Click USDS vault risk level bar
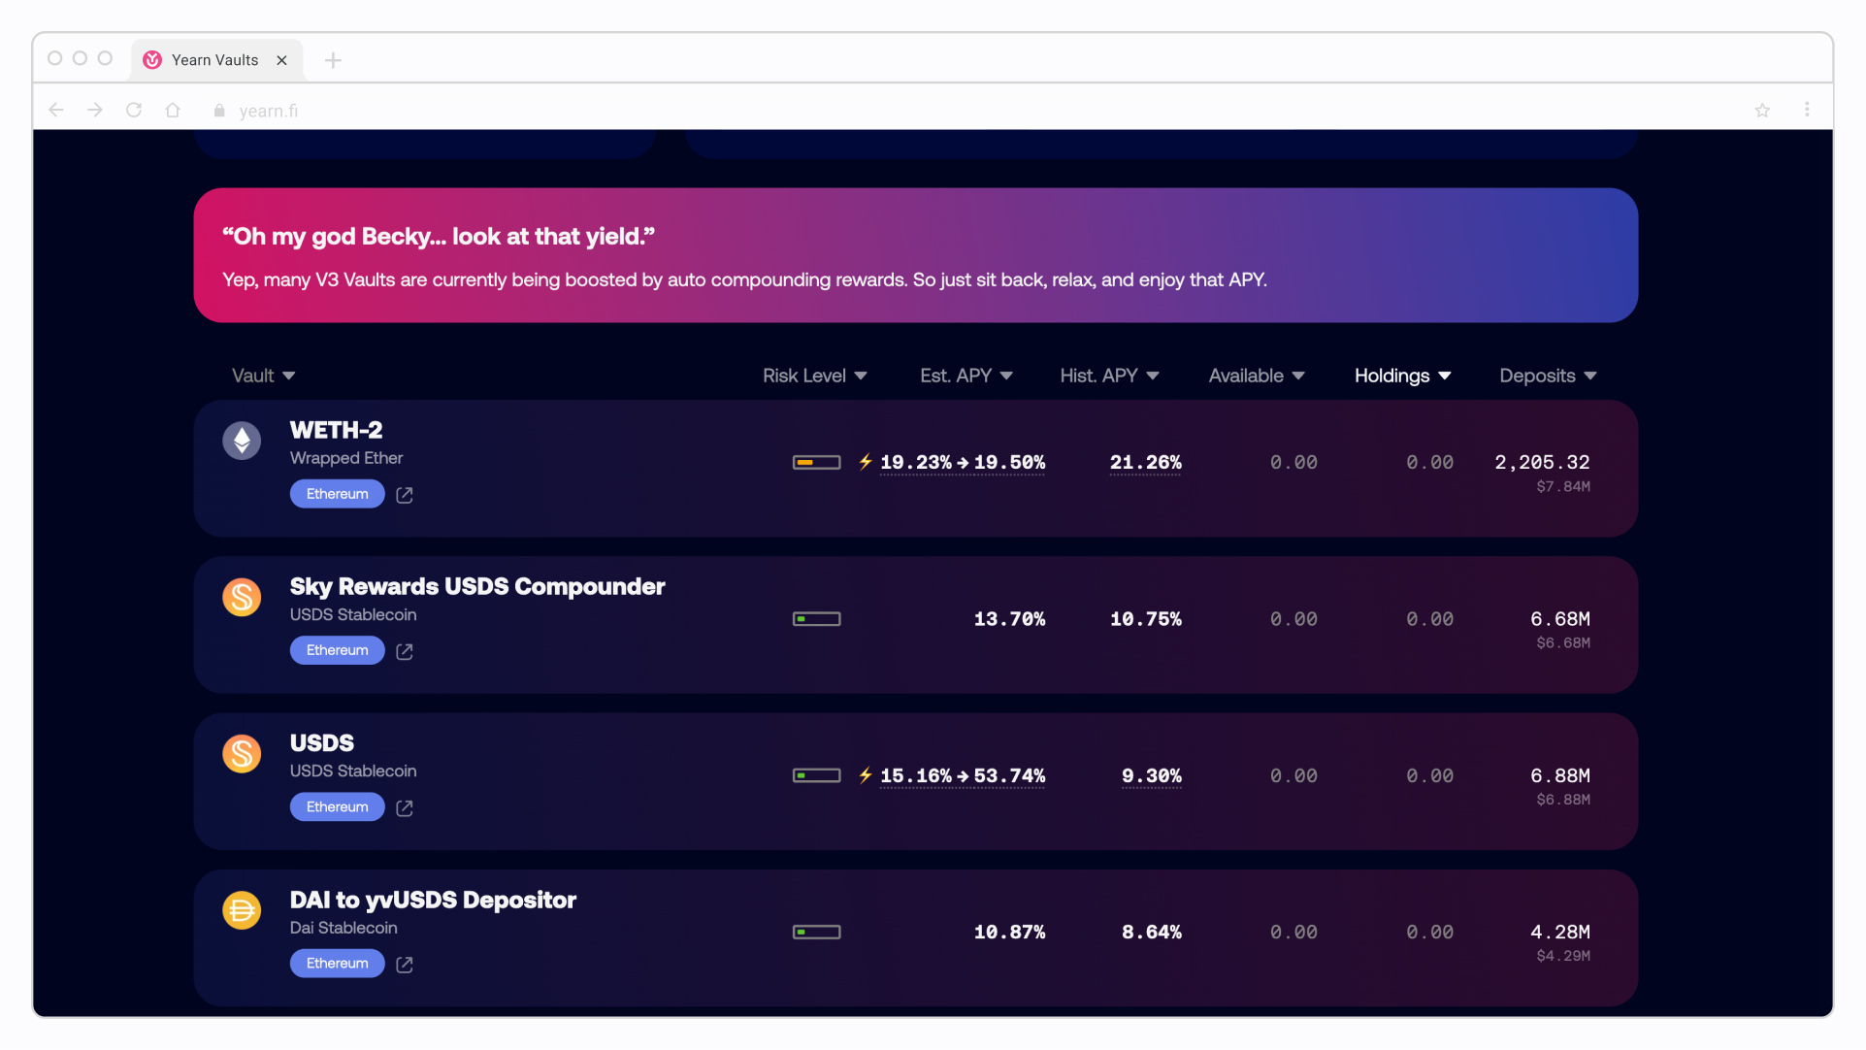Screen dimensions: 1866x1050 [816, 775]
